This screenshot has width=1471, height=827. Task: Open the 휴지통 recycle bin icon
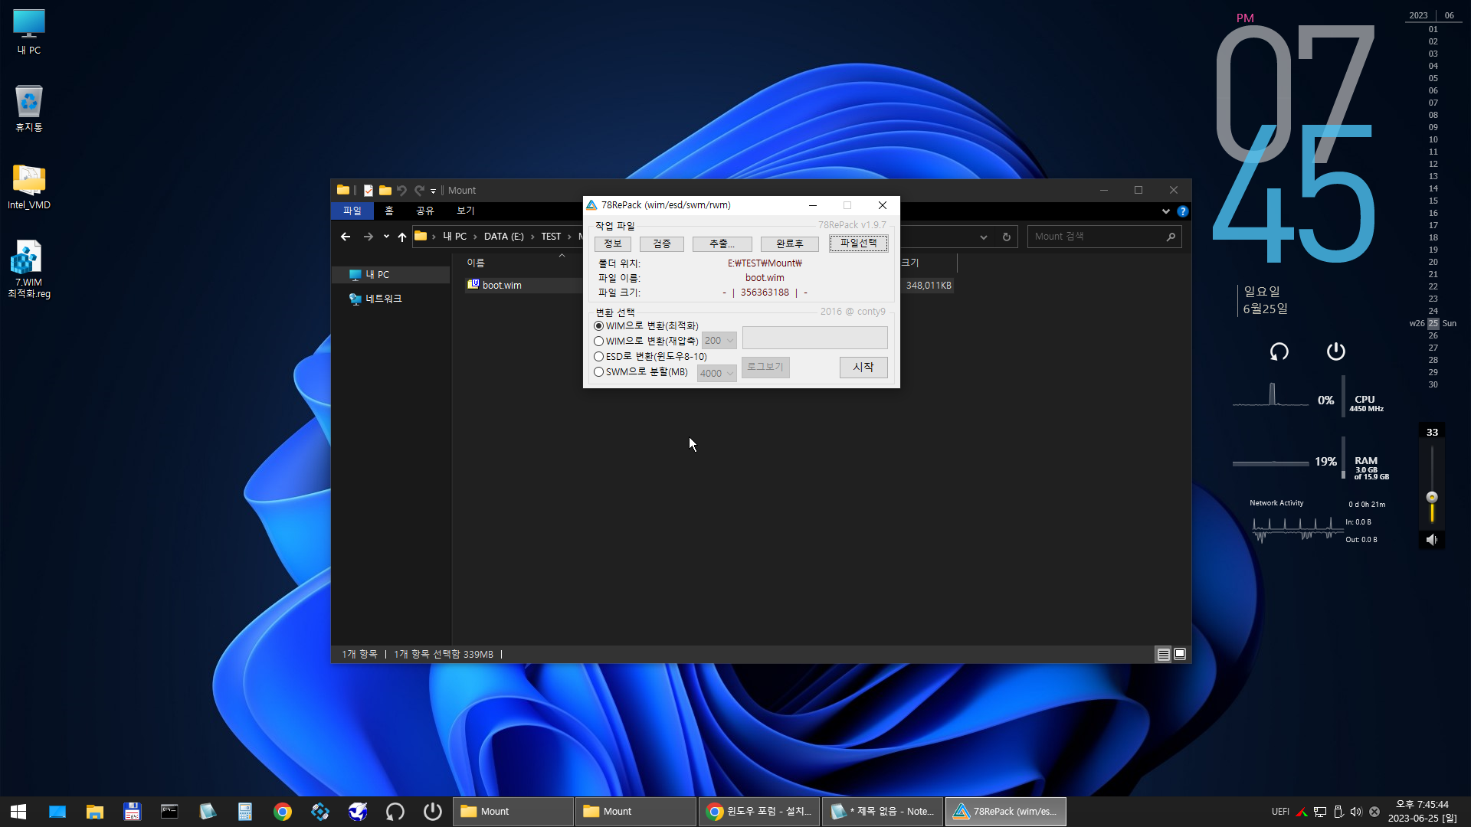click(x=29, y=109)
